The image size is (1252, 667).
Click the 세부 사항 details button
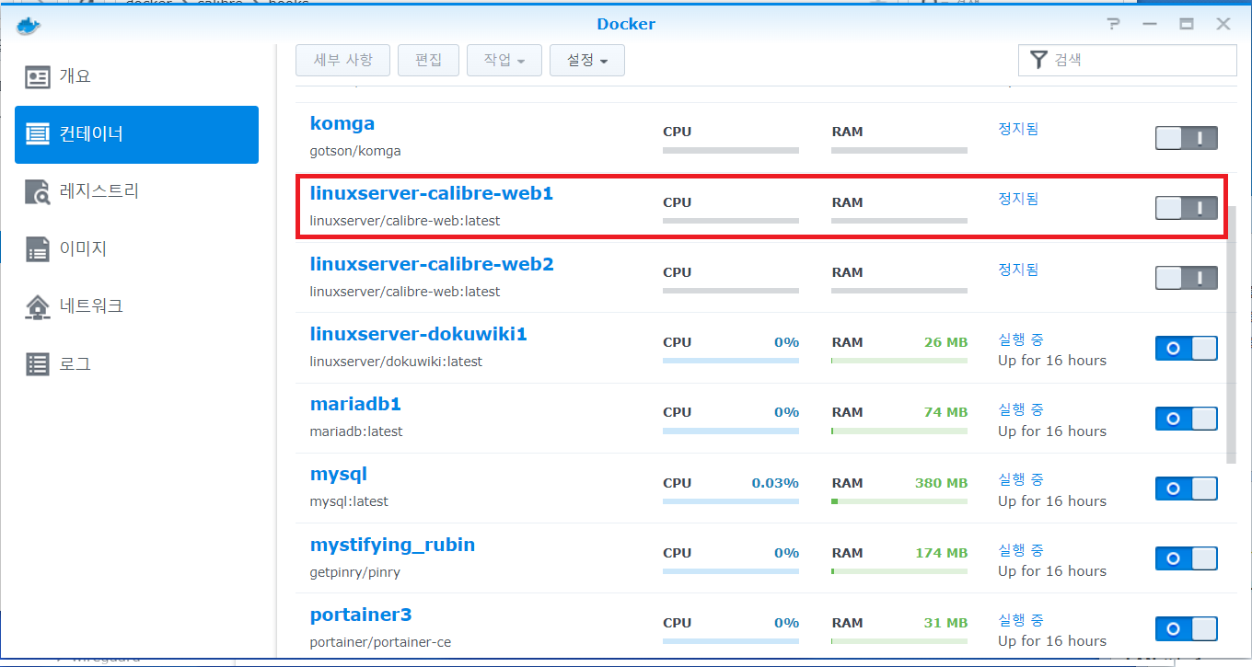coord(343,61)
